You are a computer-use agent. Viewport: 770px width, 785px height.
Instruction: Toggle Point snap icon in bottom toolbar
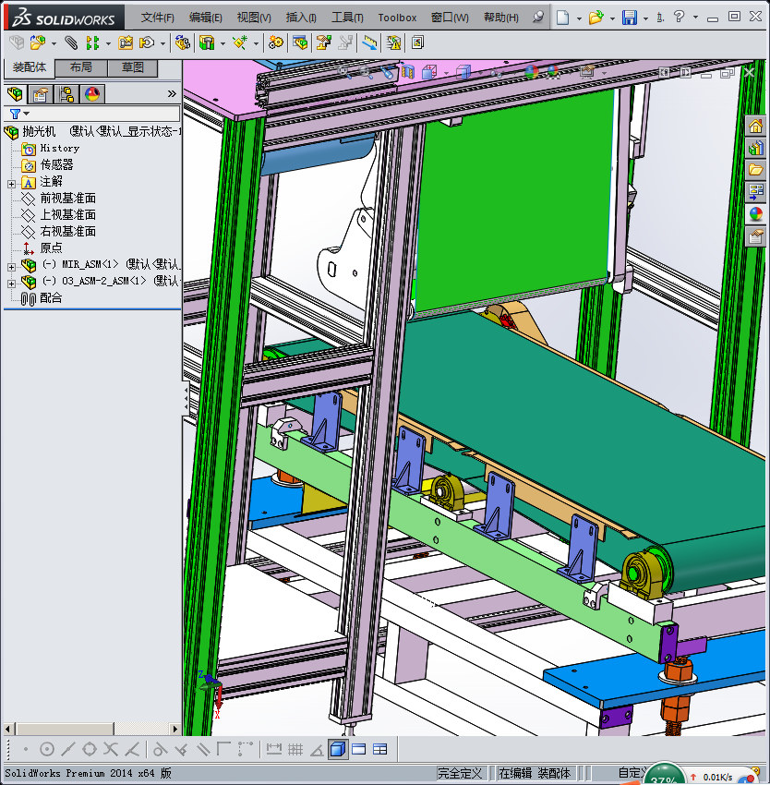[26, 749]
